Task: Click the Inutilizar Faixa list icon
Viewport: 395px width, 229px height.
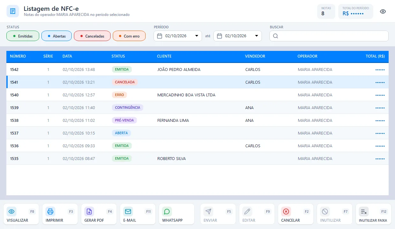Action: click(364, 212)
